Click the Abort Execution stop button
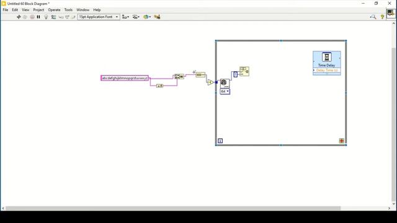 [x=32, y=17]
